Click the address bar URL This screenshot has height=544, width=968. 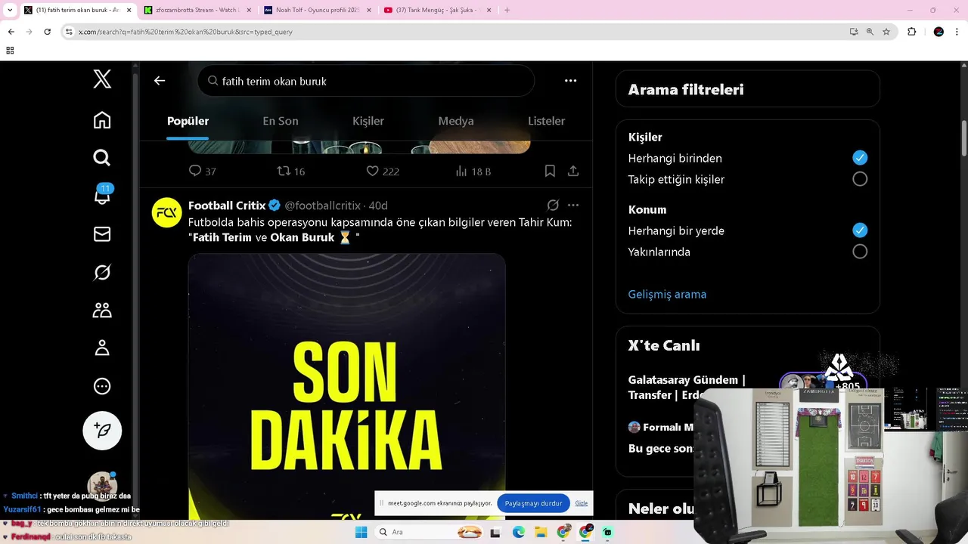coord(185,32)
